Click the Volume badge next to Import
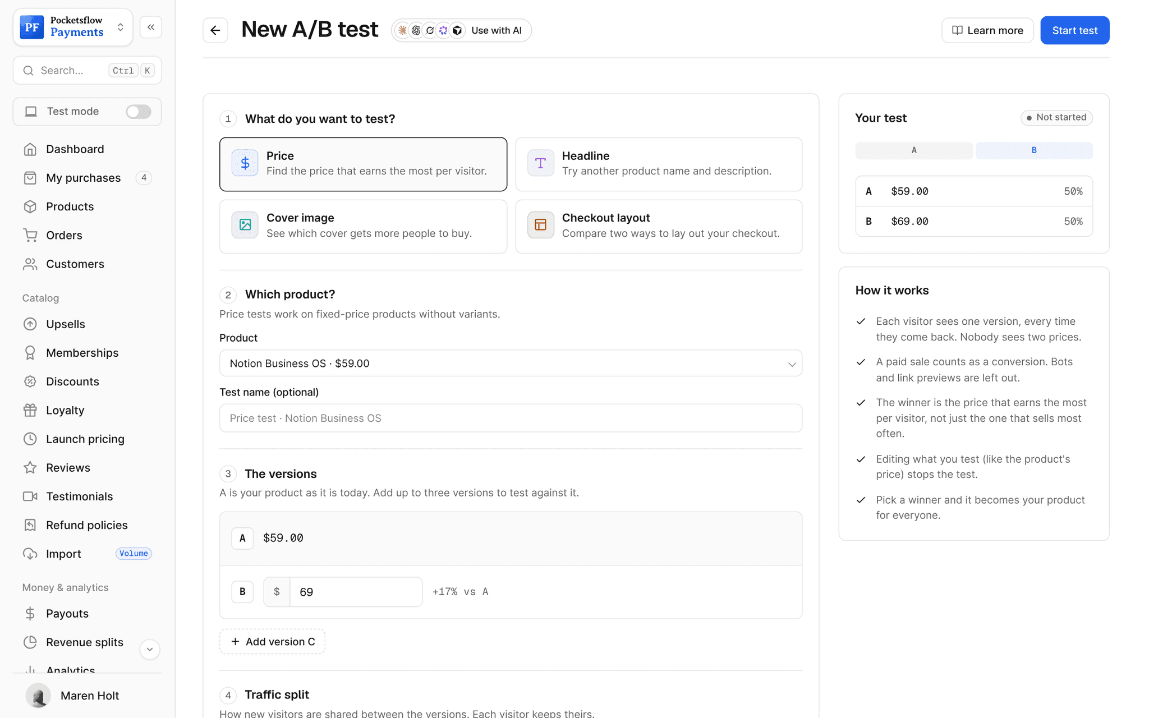1149x718 pixels. (x=134, y=554)
